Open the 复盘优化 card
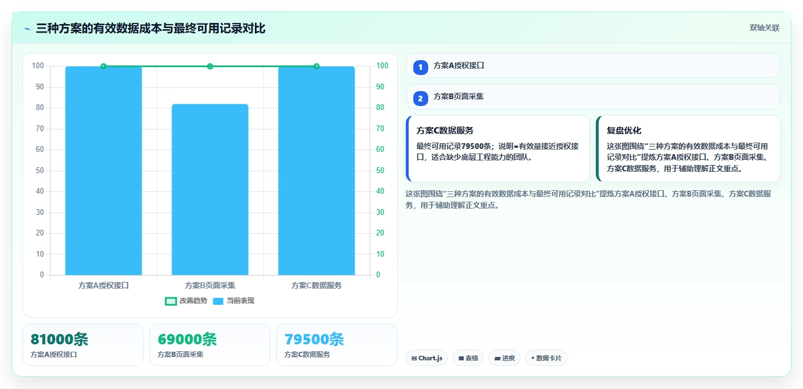Screen dimensions: 803x389 (688, 149)
